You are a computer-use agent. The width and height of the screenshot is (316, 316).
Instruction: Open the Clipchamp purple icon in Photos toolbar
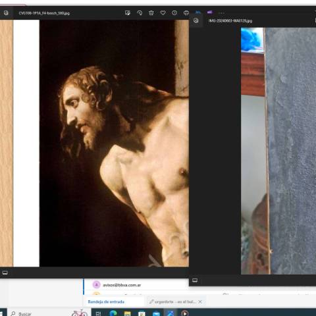pos(209,13)
